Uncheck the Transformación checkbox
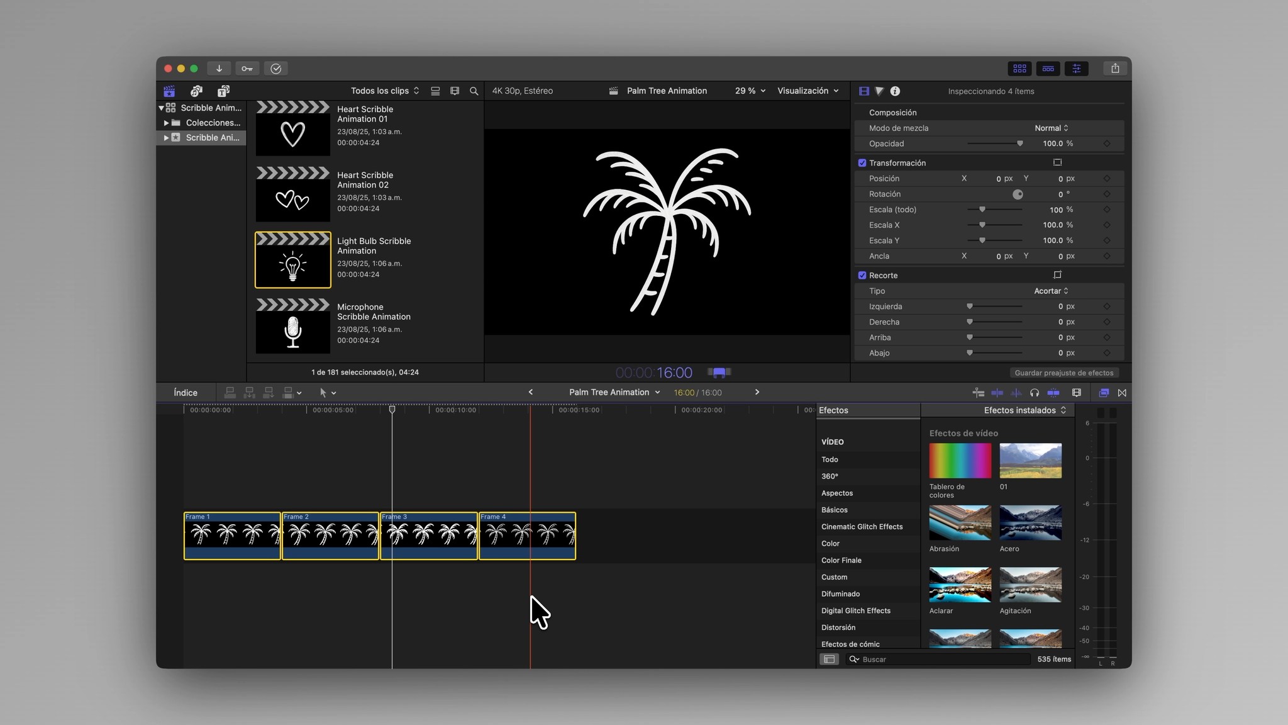Viewport: 1288px width, 725px height. point(862,163)
